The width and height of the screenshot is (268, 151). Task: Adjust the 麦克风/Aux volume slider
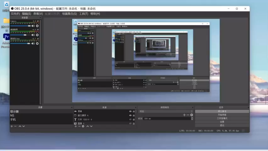[20, 44]
